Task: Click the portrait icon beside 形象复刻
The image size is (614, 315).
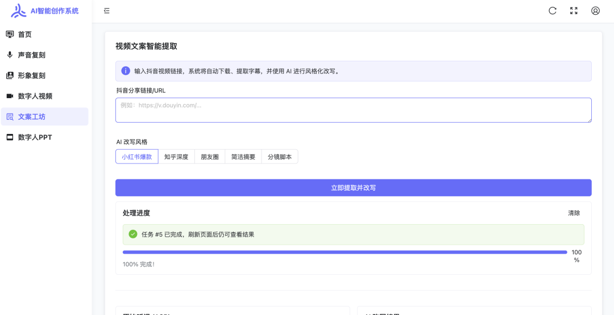Action: tap(10, 75)
